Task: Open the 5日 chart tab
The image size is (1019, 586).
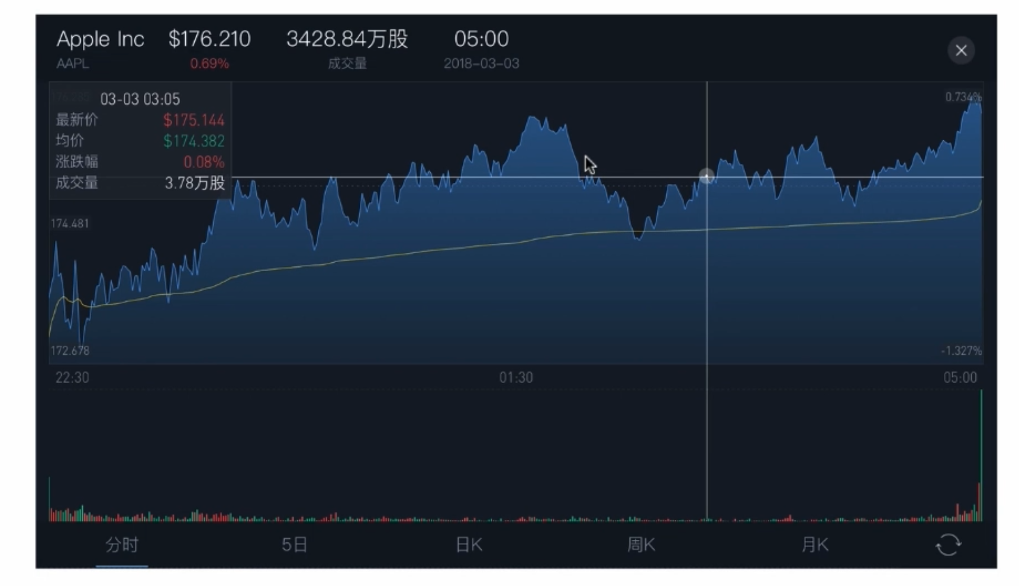Action: (294, 545)
